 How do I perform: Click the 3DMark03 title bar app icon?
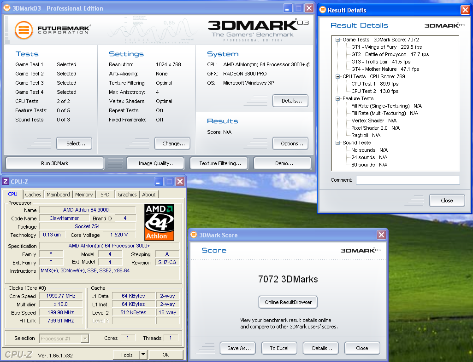click(6, 8)
